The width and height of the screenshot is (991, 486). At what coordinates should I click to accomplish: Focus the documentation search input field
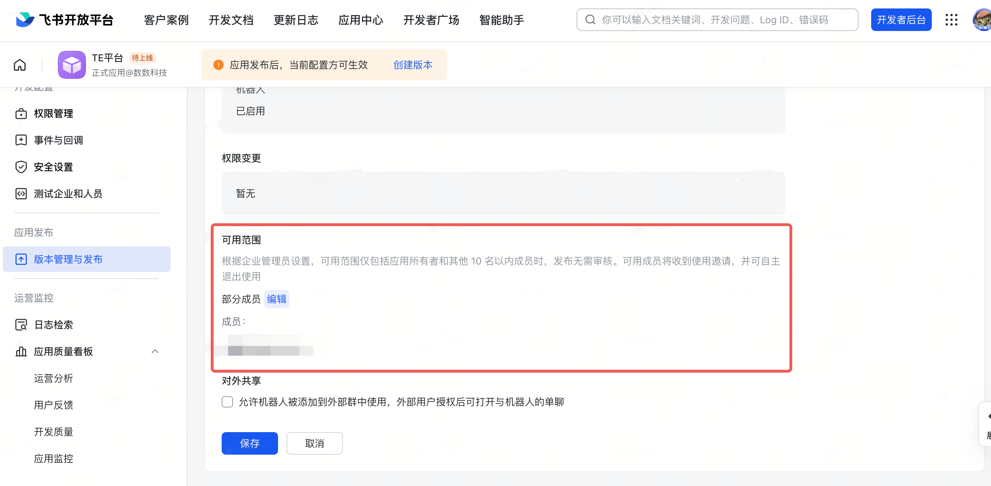[717, 20]
